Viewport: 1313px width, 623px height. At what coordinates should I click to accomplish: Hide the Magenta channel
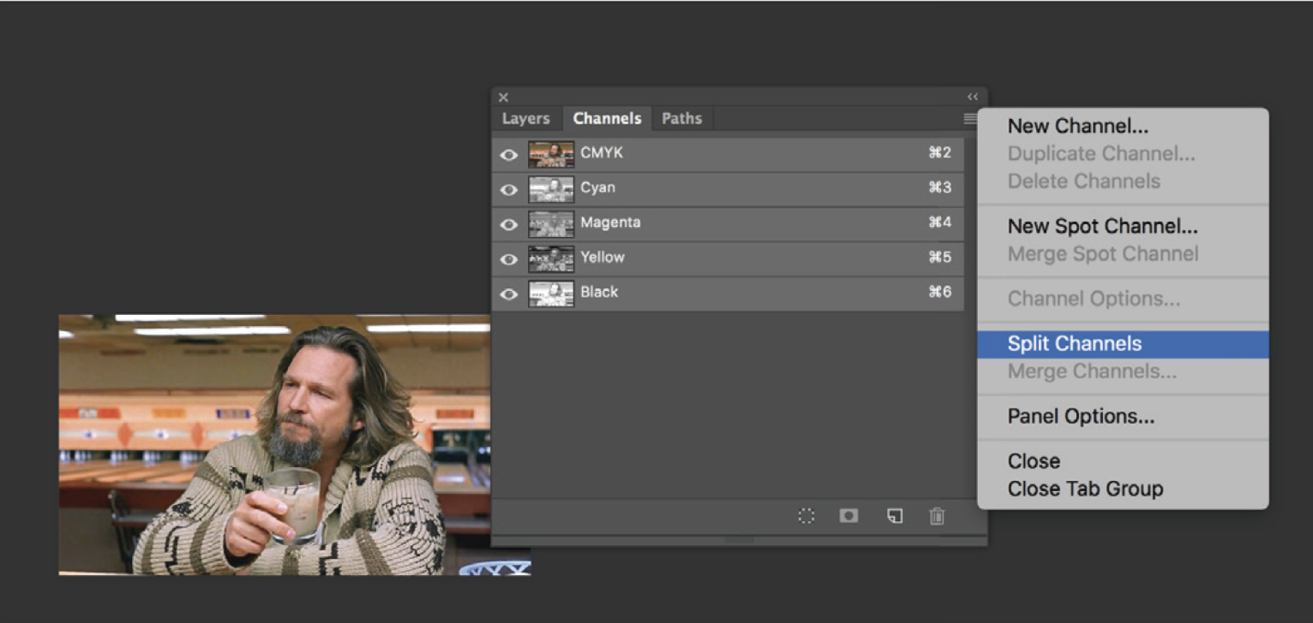coord(509,225)
